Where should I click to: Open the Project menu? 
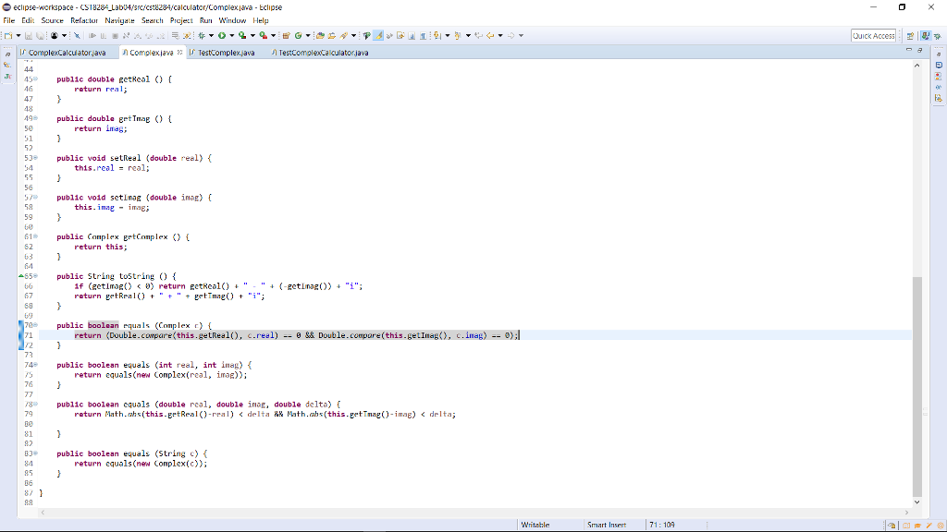tap(181, 20)
